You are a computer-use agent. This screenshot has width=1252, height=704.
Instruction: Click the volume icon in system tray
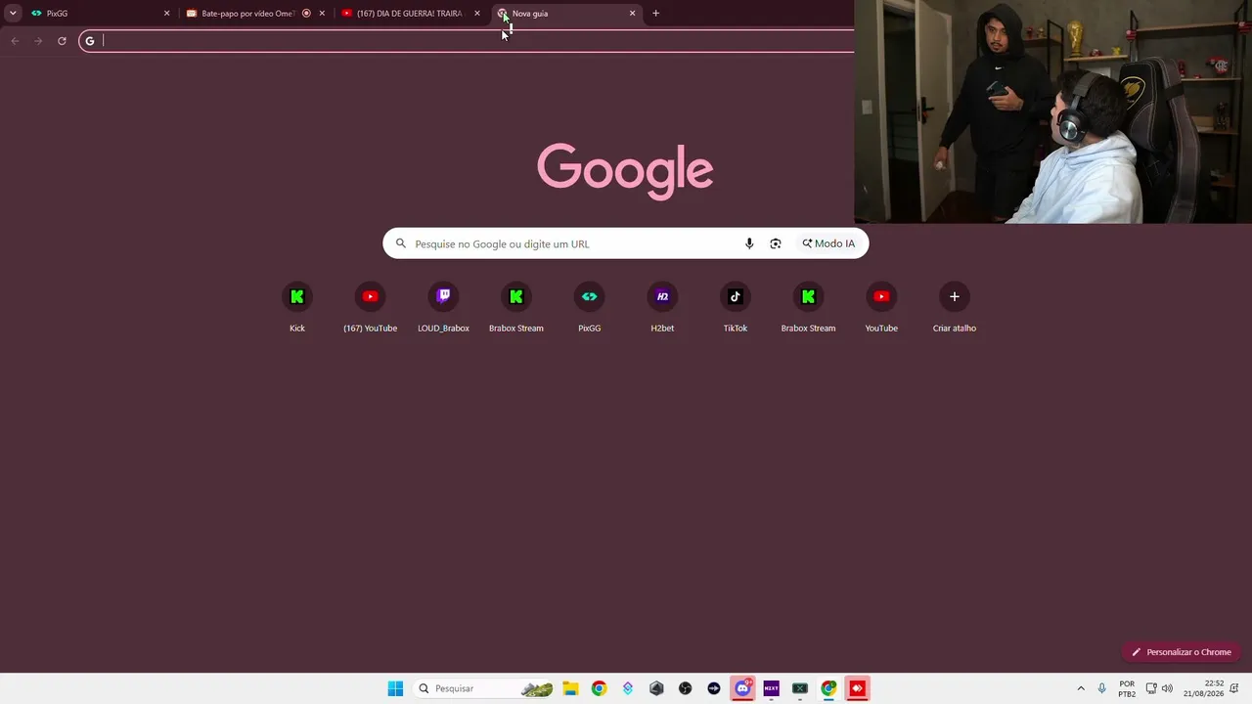coord(1167,688)
